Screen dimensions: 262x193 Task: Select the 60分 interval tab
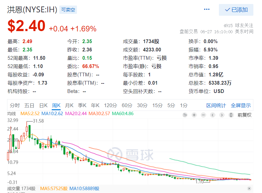click(x=127, y=105)
